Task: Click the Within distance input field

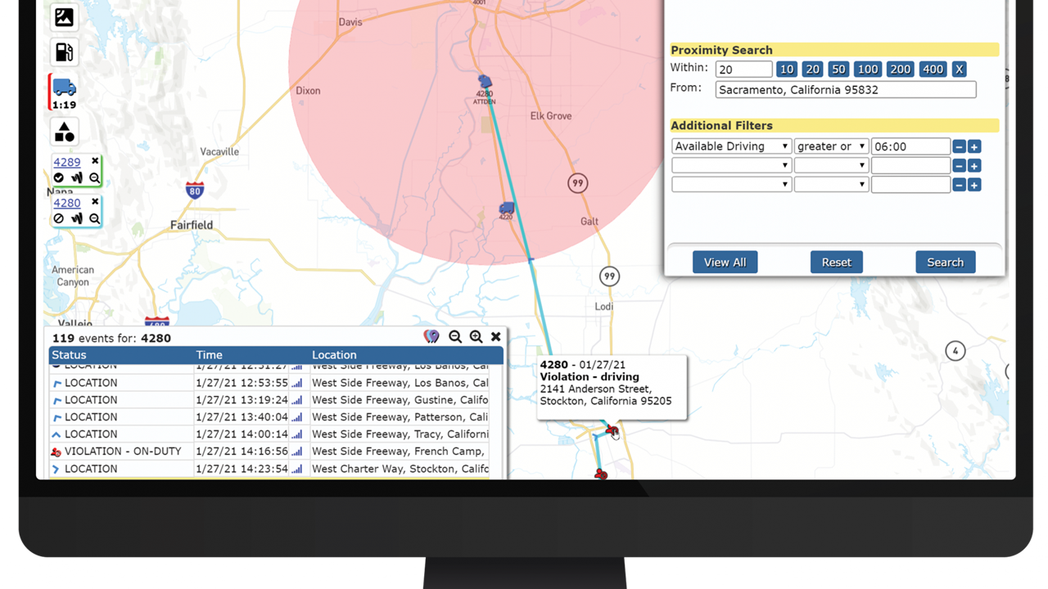Action: tap(743, 70)
